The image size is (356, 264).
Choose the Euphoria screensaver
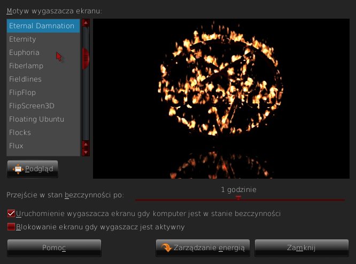pyautogui.click(x=43, y=53)
